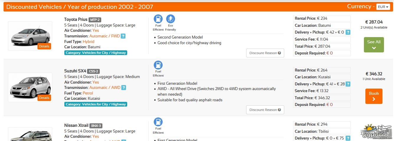The height and width of the screenshot is (141, 394).
Task: Click the Hybrid fuel type text
Action: click(x=89, y=42)
